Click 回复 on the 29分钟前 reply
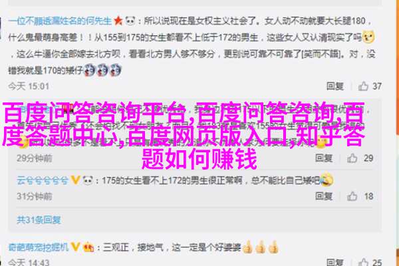The height and width of the screenshot is (266, 399). click(x=324, y=158)
